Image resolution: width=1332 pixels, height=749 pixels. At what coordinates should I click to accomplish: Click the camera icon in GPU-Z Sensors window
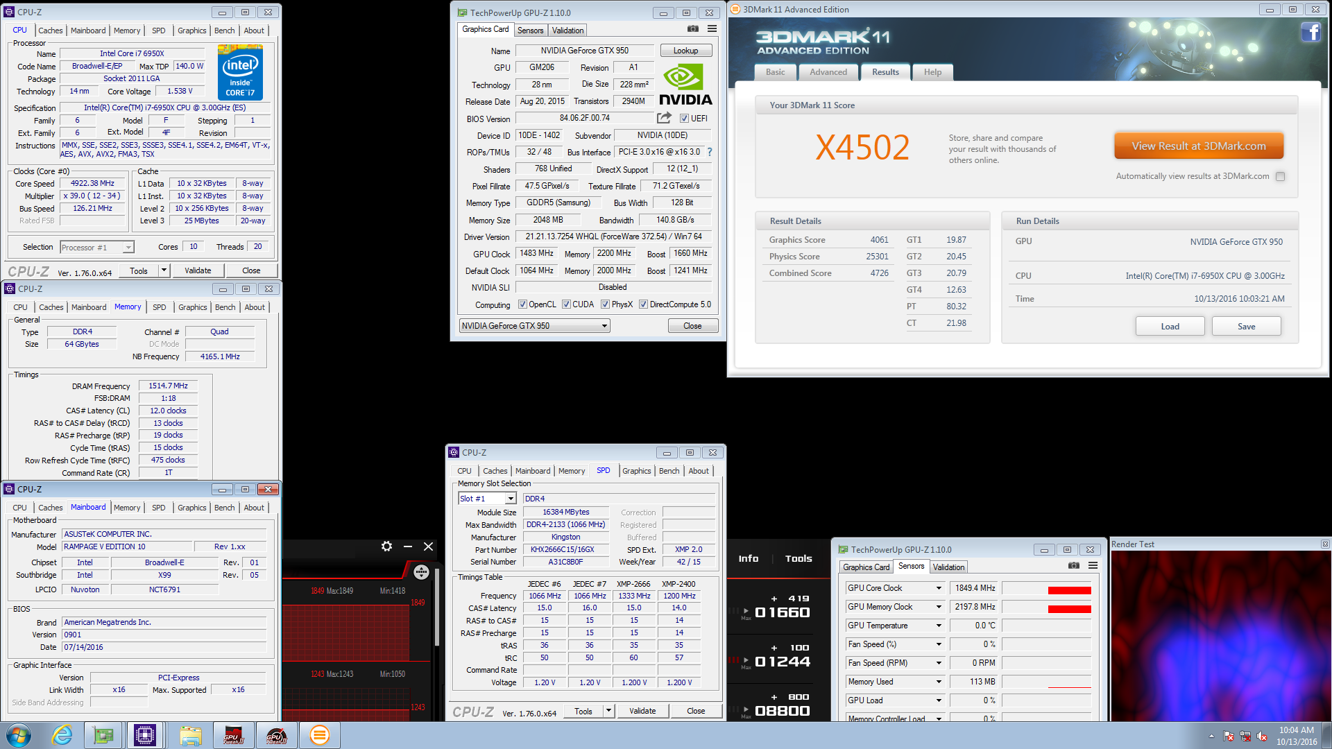(x=1073, y=566)
